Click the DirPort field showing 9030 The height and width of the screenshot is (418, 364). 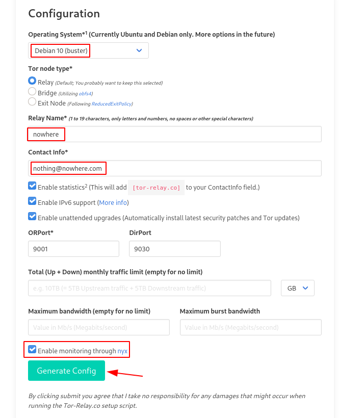click(175, 249)
